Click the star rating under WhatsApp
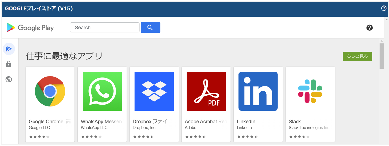Viewport: 389px width, 146px height. (x=91, y=137)
